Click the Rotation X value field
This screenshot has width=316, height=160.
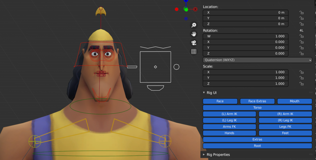pos(246,42)
